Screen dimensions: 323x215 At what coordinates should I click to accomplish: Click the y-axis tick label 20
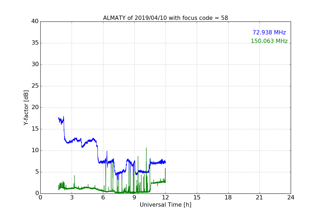click(x=35, y=107)
